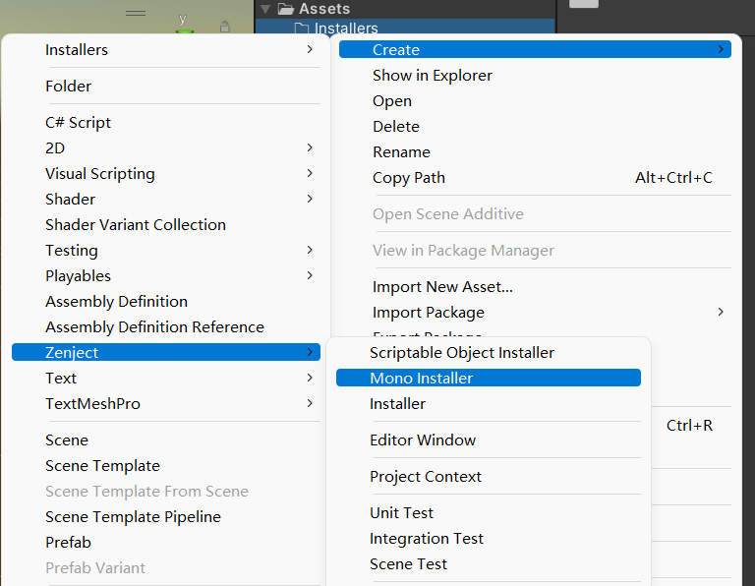Click the 2D submenu arrow
Screen dimensions: 755x586
310,147
